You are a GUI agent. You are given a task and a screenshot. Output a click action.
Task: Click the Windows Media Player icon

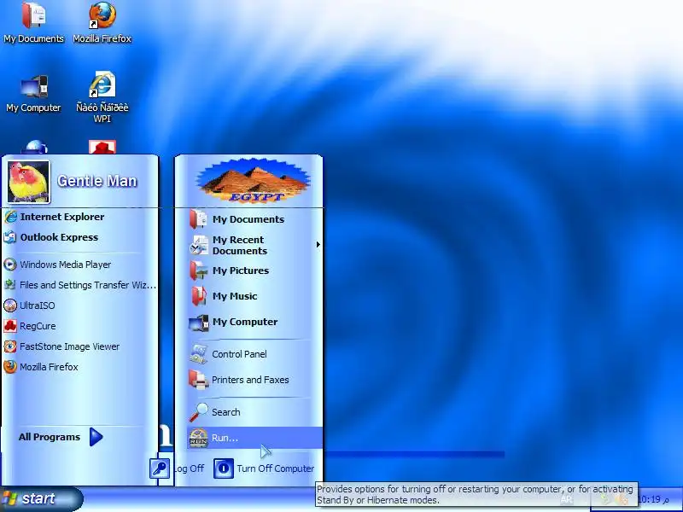[x=10, y=265]
